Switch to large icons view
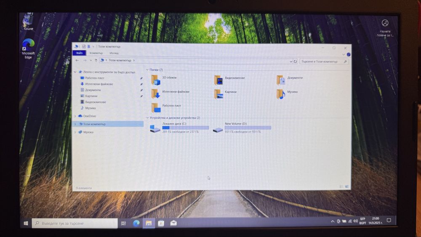Image resolution: width=421 pixels, height=237 pixels. (x=346, y=186)
